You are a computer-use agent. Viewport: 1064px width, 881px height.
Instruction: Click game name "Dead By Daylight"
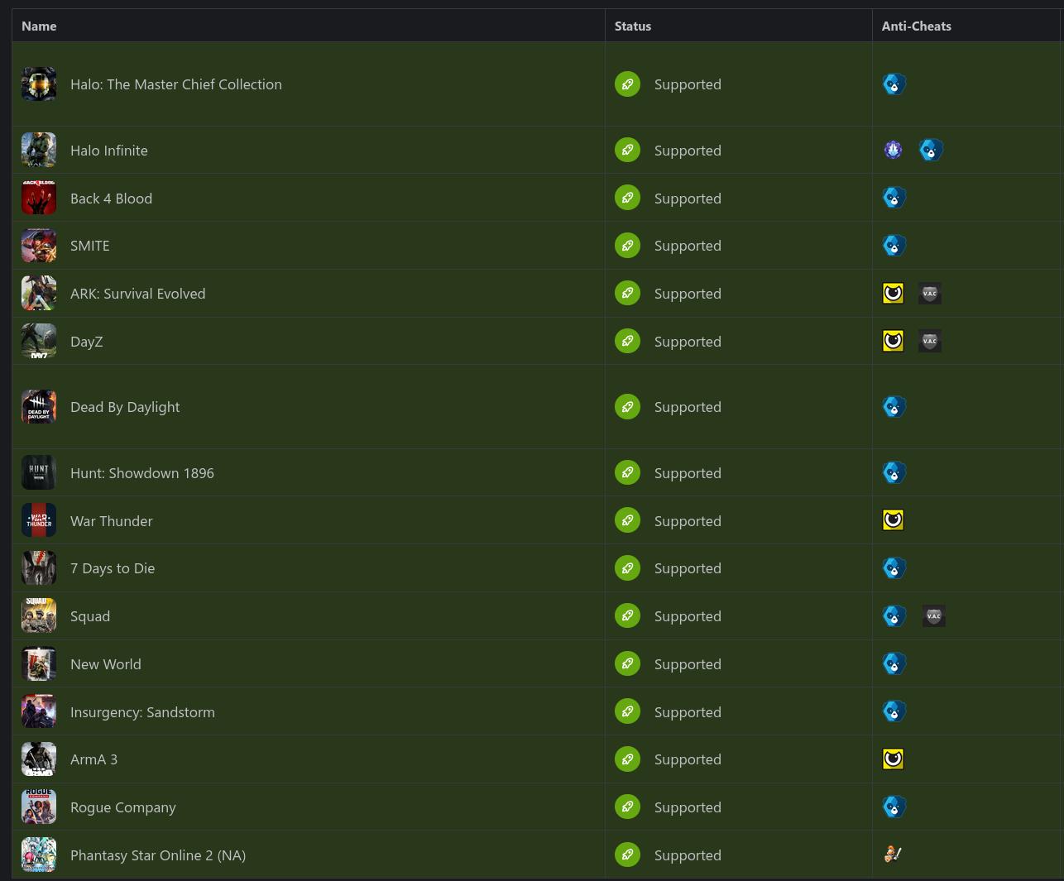[x=125, y=407]
